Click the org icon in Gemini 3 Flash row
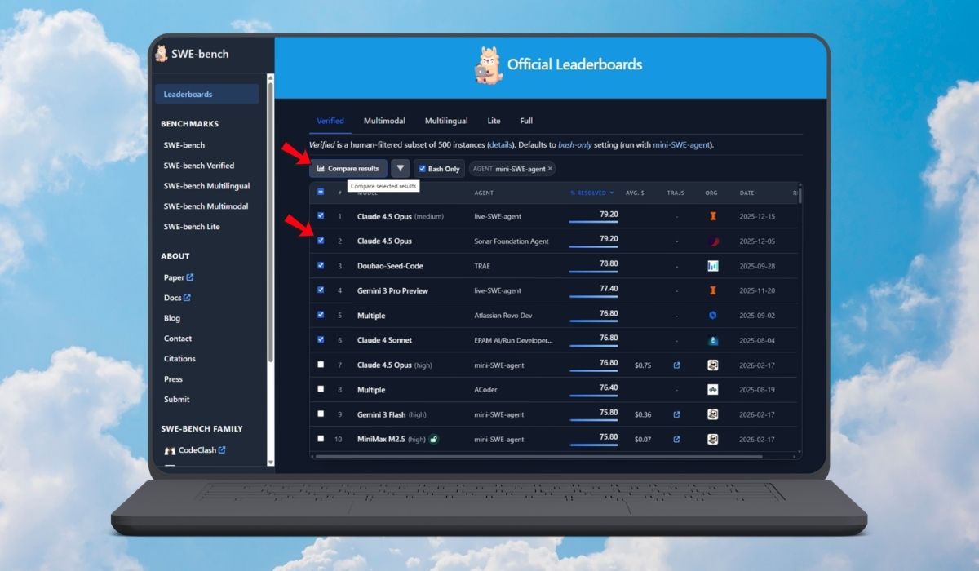The width and height of the screenshot is (979, 571). (x=712, y=414)
